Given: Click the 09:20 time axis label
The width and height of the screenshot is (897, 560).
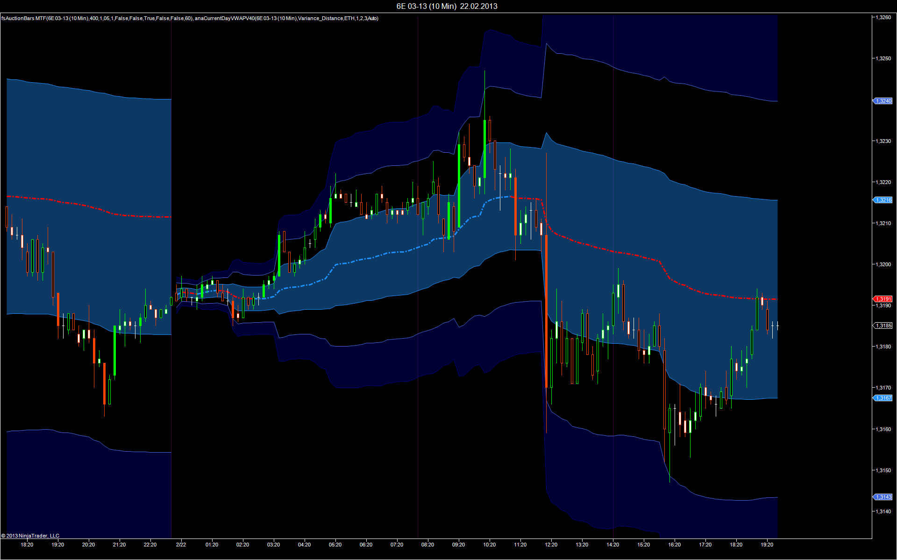Looking at the screenshot, I should click(458, 545).
